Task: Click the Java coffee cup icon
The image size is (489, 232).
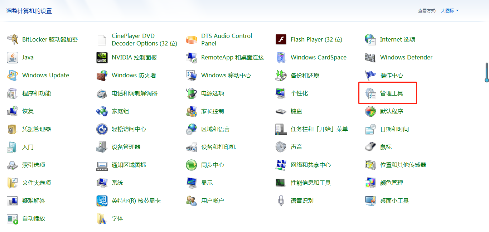Action: pyautogui.click(x=13, y=57)
